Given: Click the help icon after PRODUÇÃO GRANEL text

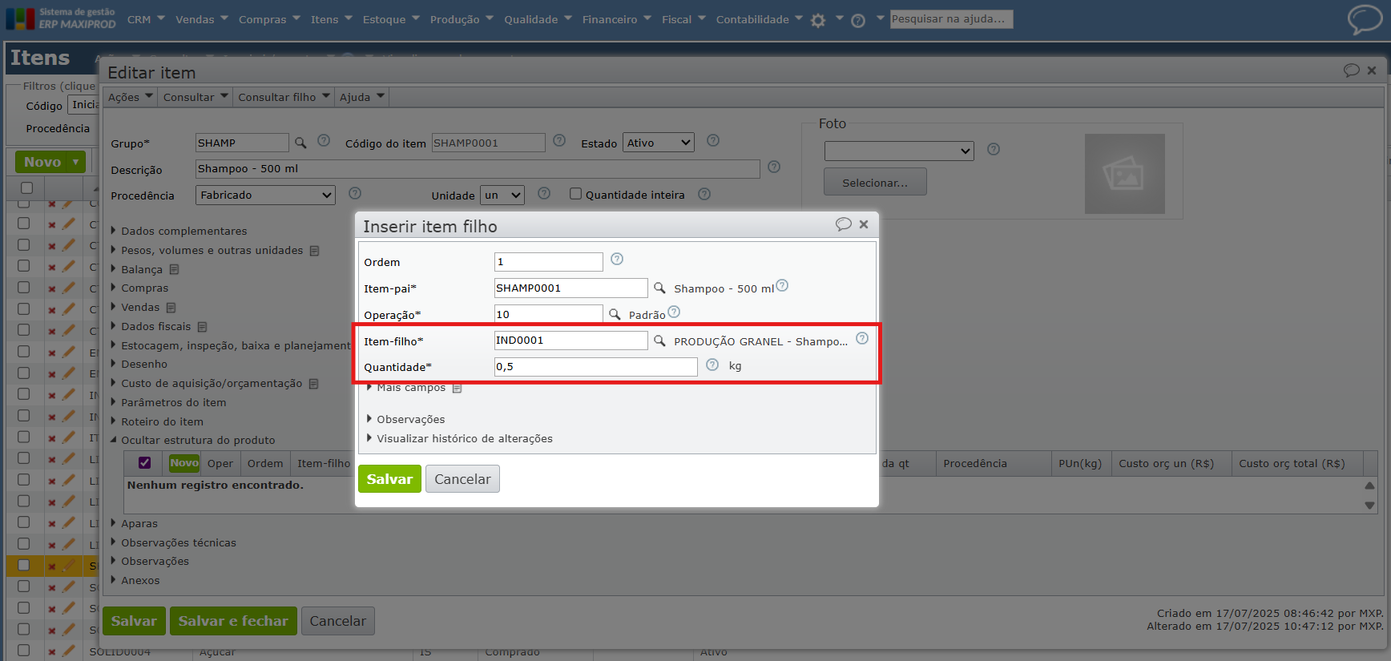Looking at the screenshot, I should (862, 338).
